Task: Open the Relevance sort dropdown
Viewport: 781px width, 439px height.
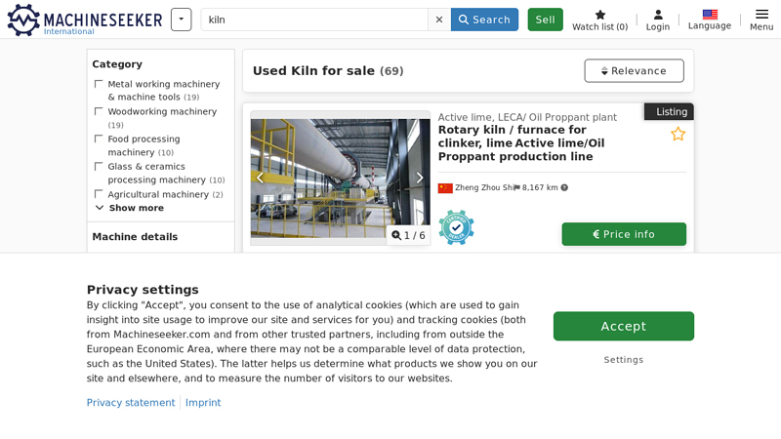Action: point(634,71)
